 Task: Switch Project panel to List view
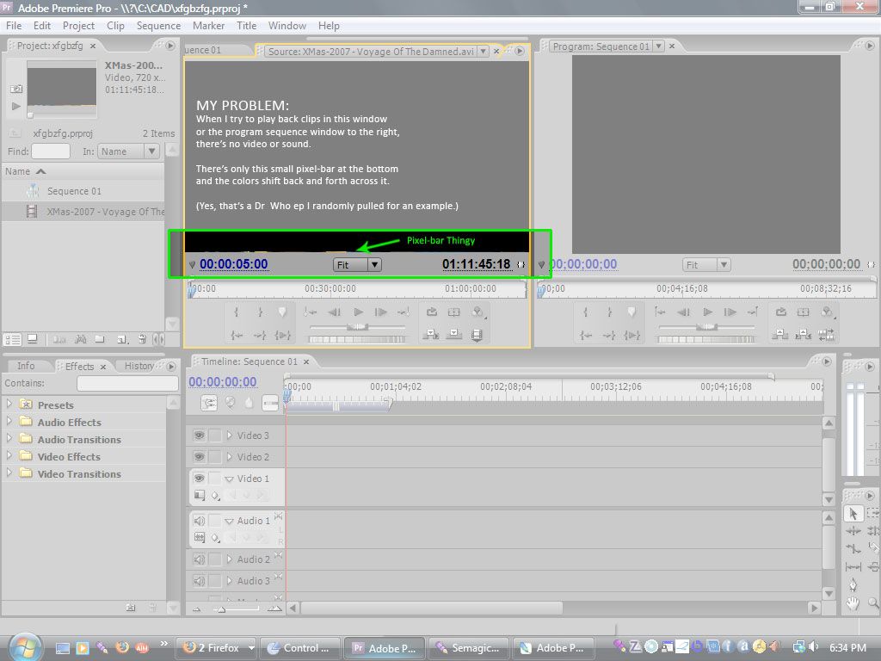click(x=12, y=339)
